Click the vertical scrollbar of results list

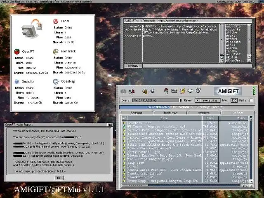(251, 148)
